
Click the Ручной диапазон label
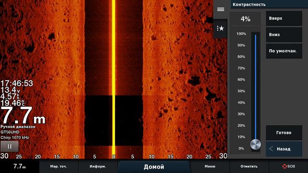(18, 127)
